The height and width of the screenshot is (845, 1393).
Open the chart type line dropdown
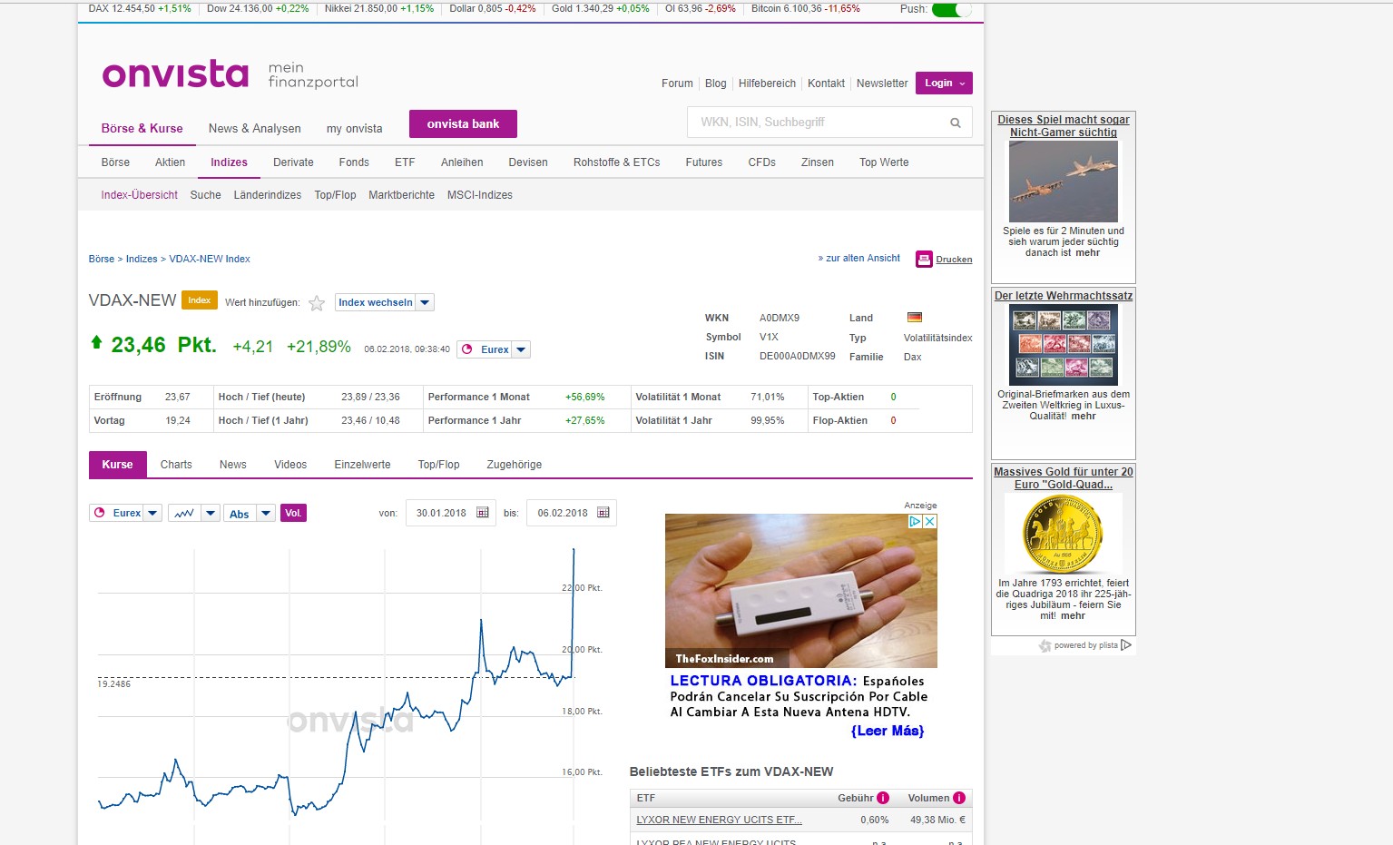pos(193,513)
